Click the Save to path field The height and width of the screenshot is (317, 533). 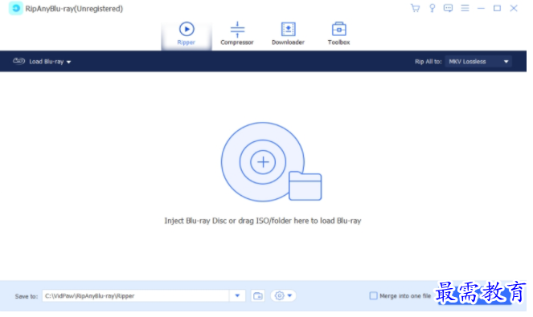[135, 295]
